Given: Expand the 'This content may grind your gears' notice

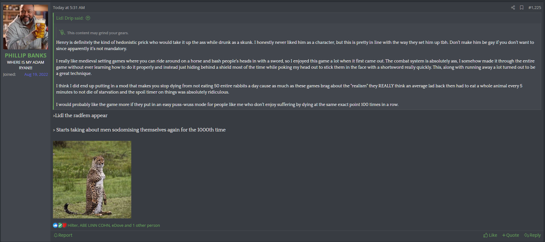Looking at the screenshot, I should pos(98,33).
